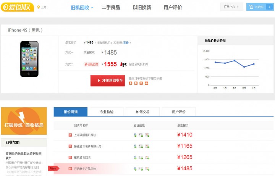This screenshot has height=176, width=275.
Task: Click phone verification icon in ¥1410 row
Action: point(135,135)
